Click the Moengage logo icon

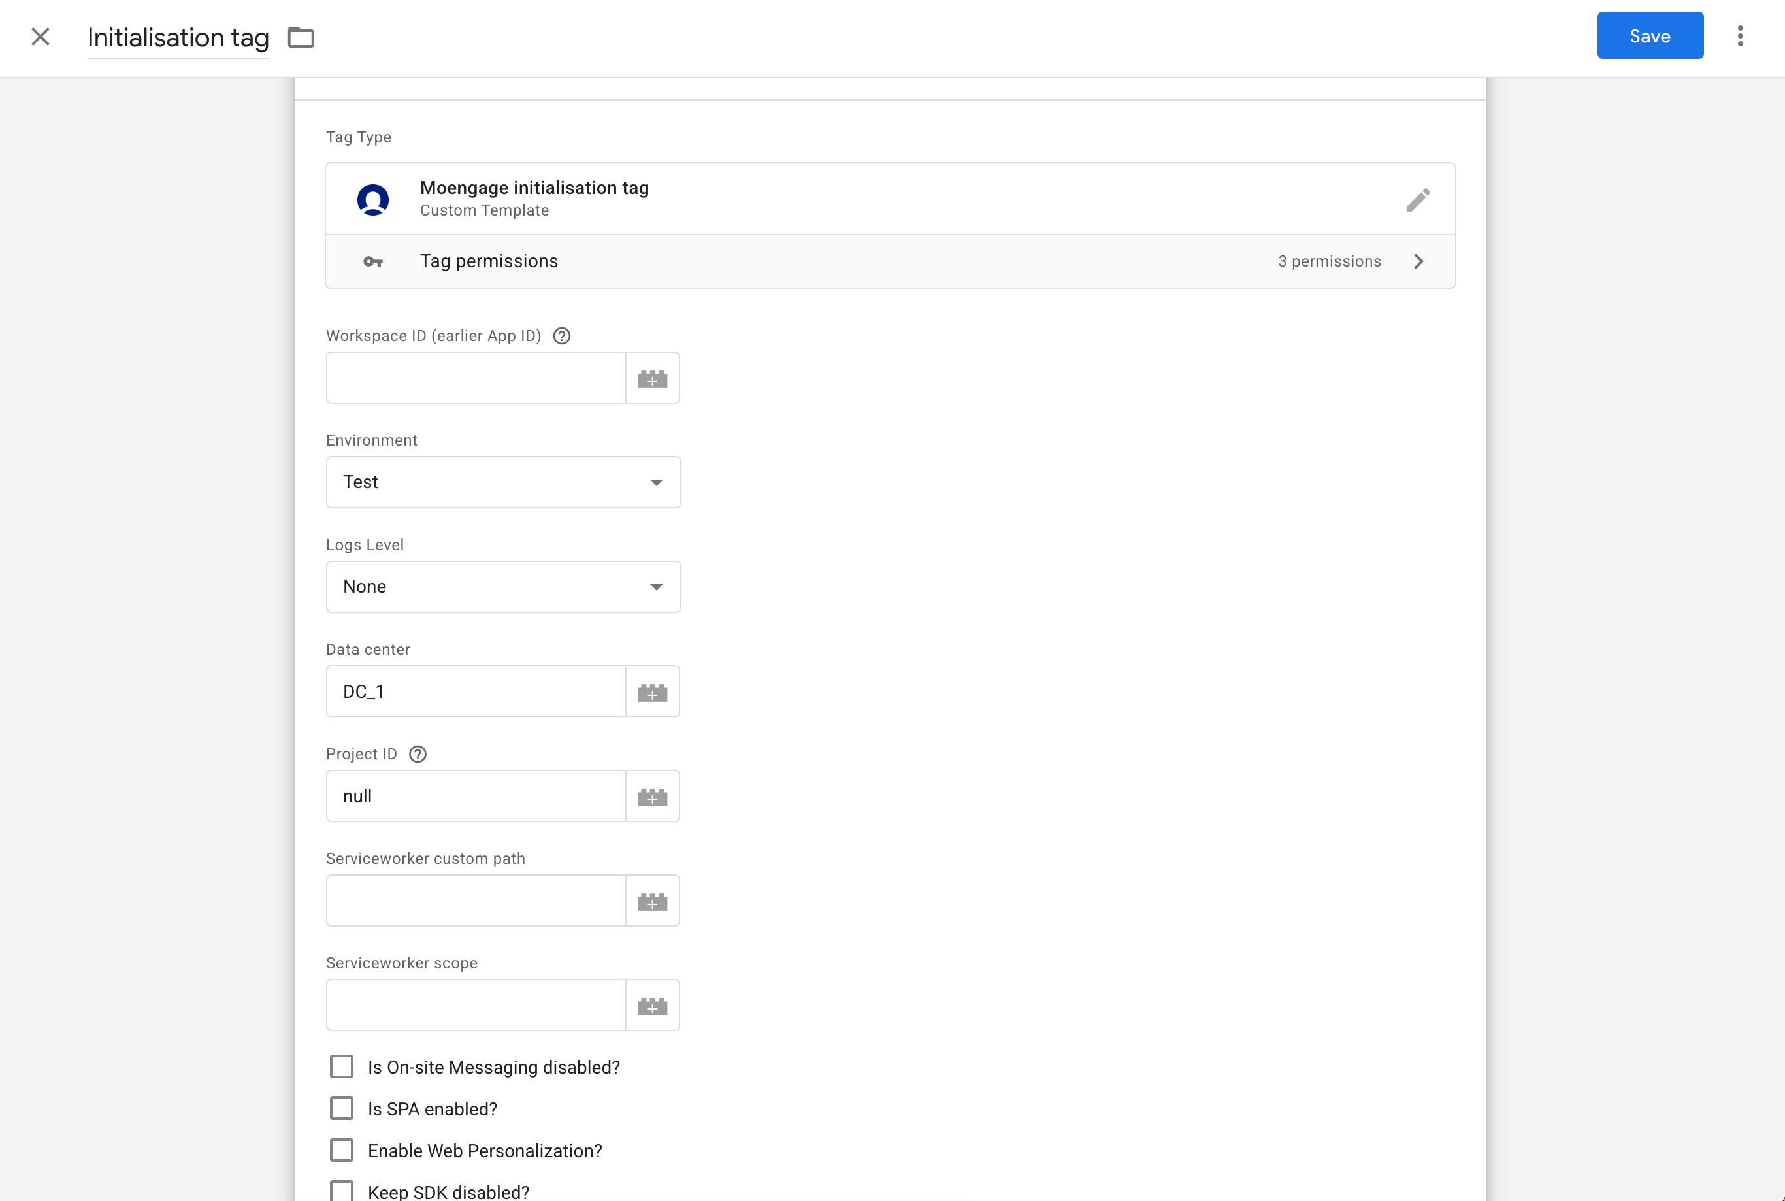point(373,199)
